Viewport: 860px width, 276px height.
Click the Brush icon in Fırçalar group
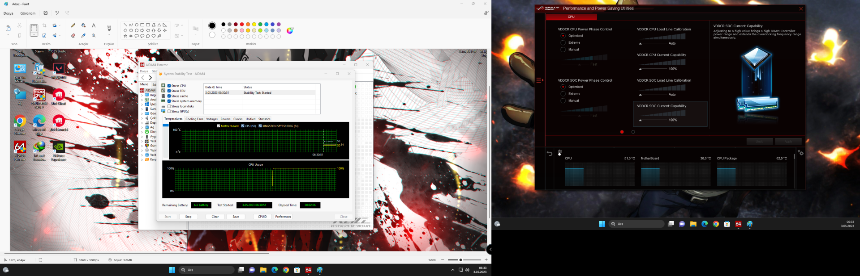click(109, 28)
